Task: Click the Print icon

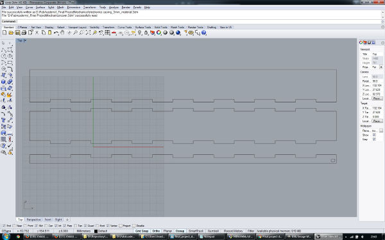Action: click(x=24, y=33)
